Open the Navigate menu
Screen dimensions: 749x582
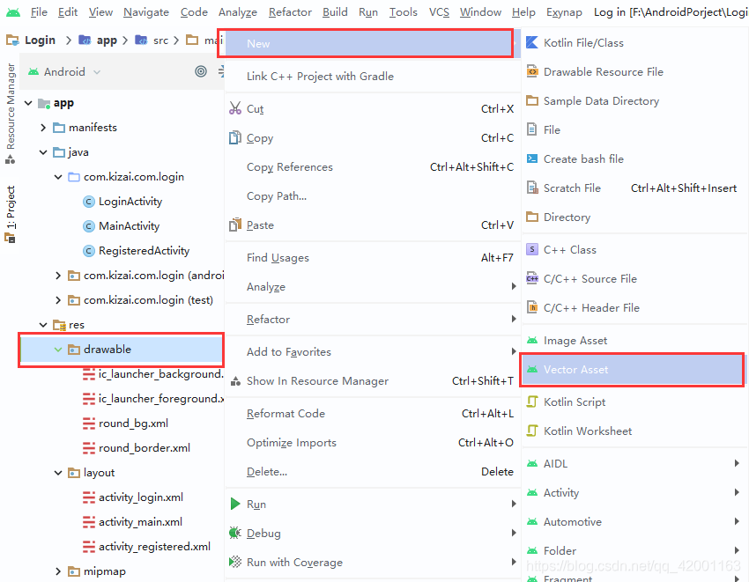(146, 12)
